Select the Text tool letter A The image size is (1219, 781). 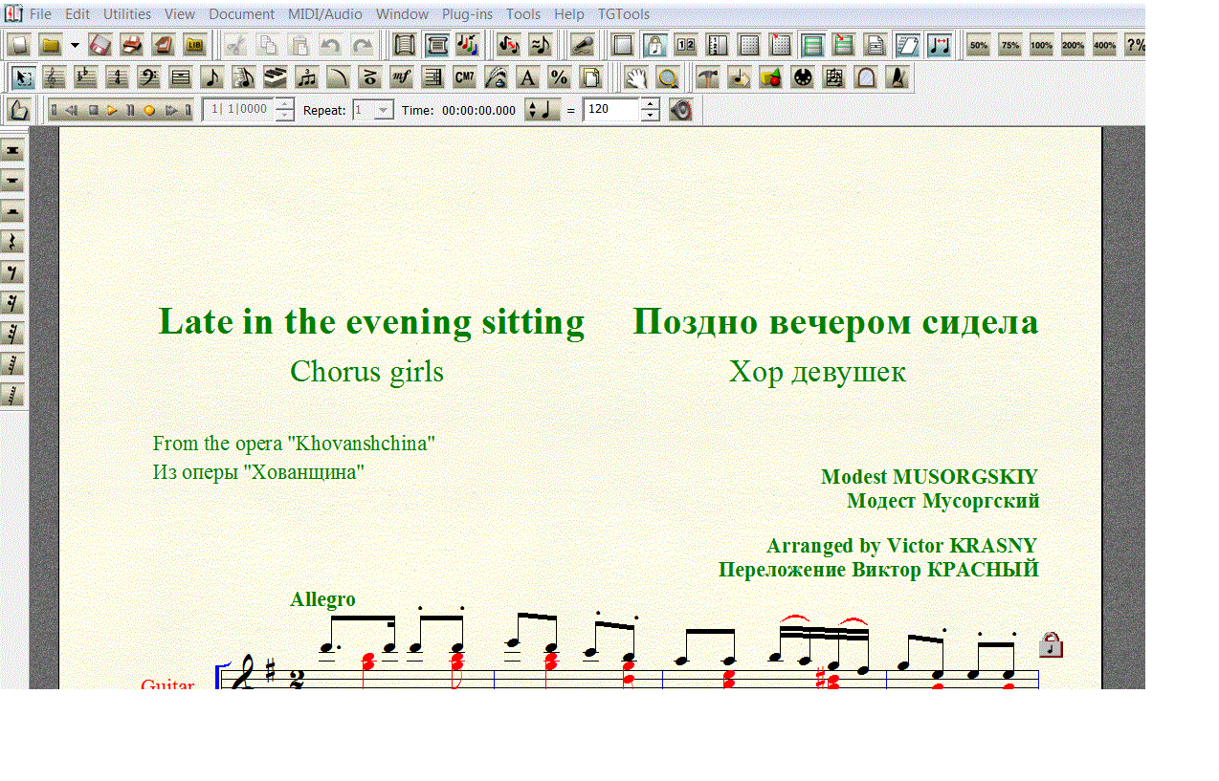[x=527, y=77]
